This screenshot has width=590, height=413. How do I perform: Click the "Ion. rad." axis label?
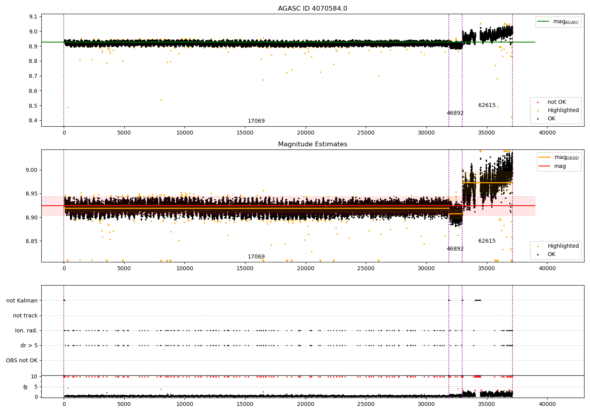click(26, 331)
